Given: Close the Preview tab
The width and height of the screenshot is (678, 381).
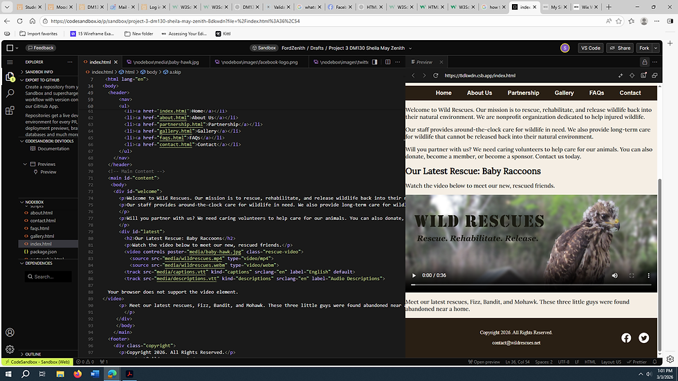Looking at the screenshot, I should click(x=441, y=62).
